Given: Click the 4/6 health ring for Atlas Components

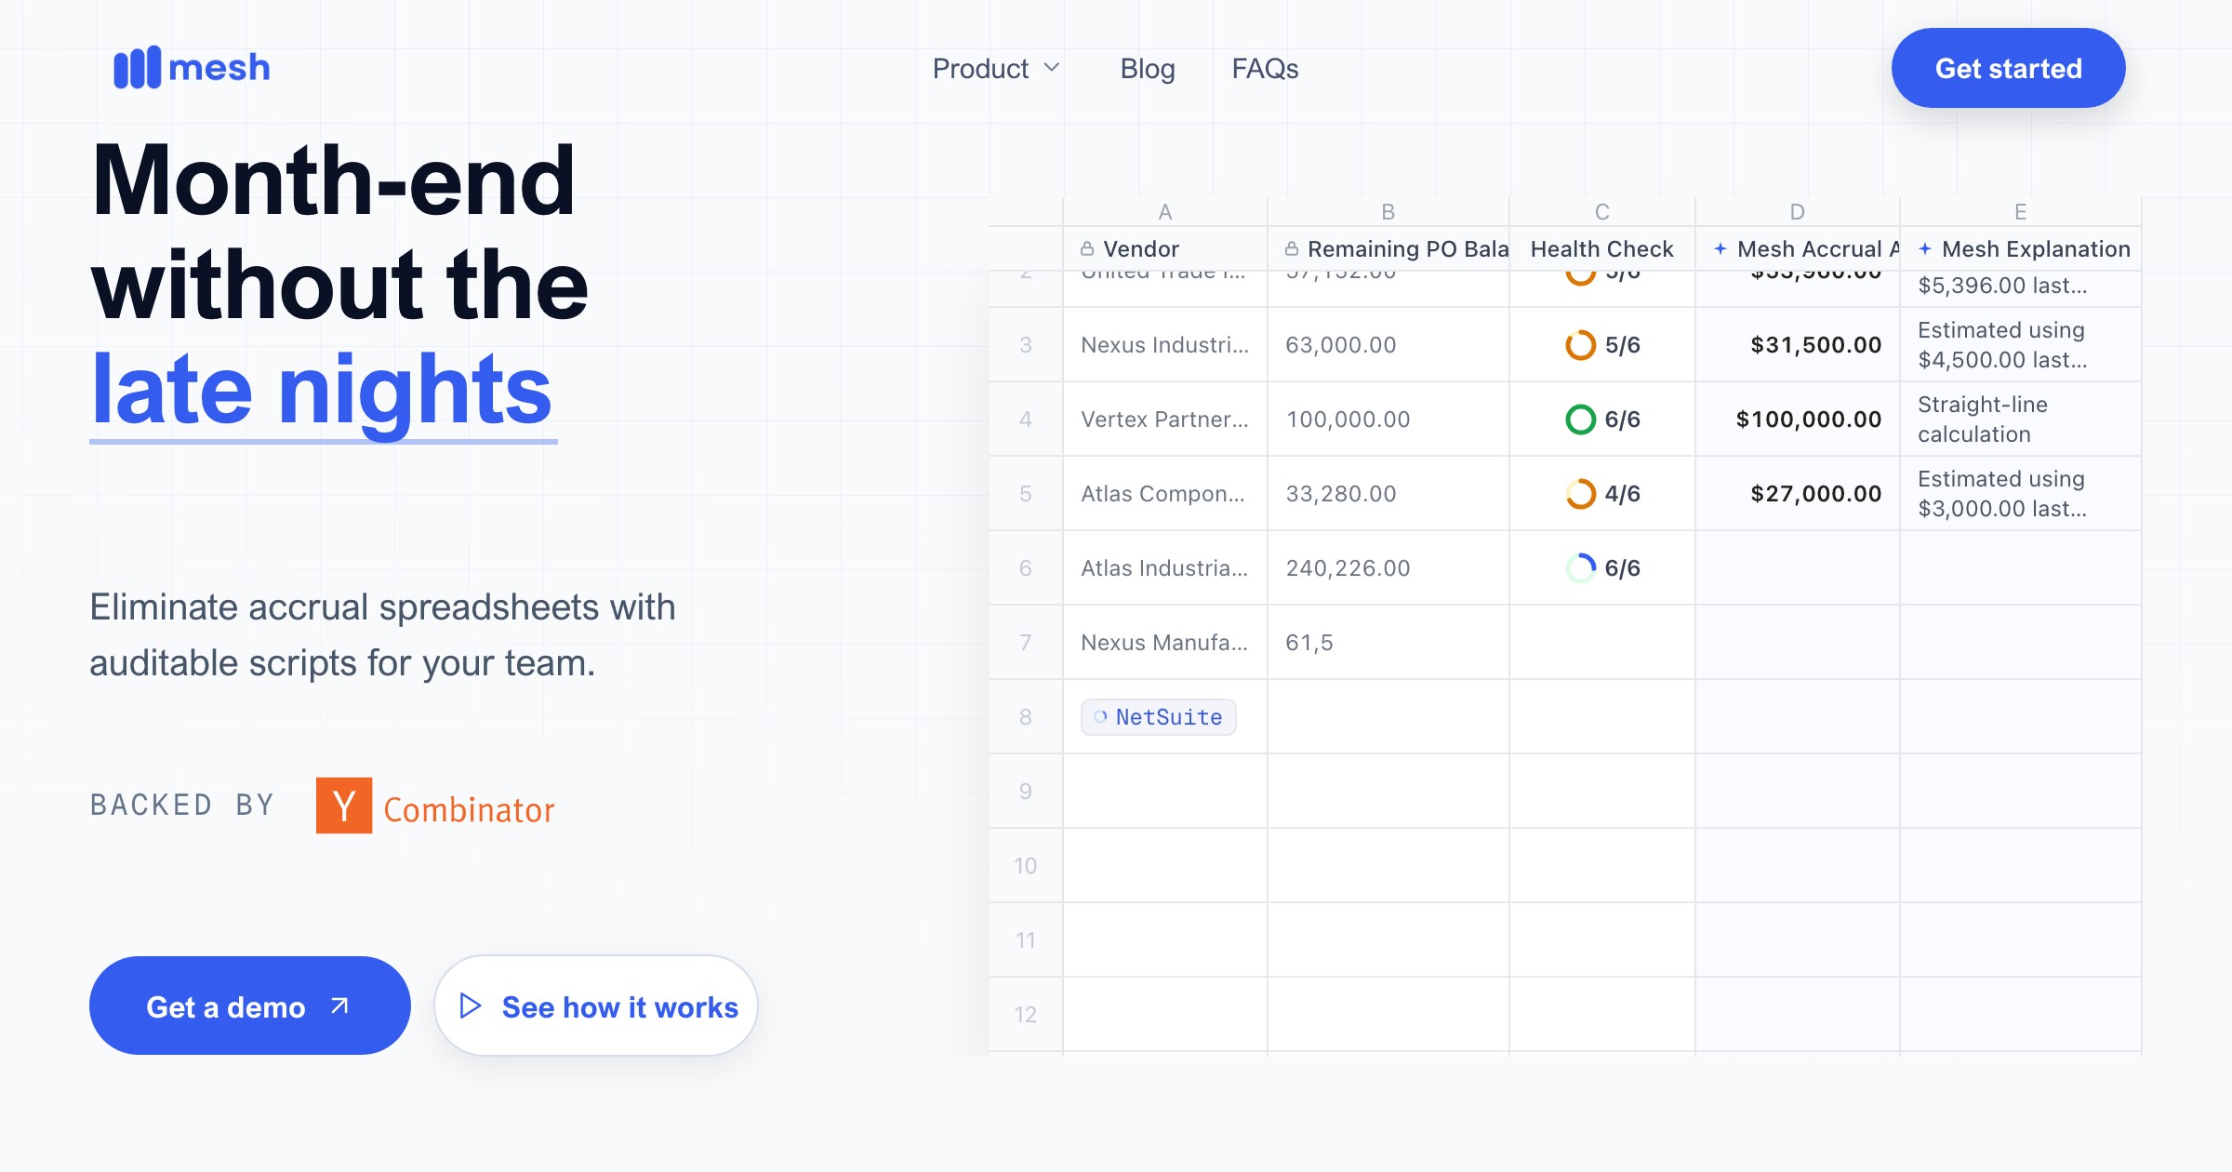Looking at the screenshot, I should point(1580,494).
